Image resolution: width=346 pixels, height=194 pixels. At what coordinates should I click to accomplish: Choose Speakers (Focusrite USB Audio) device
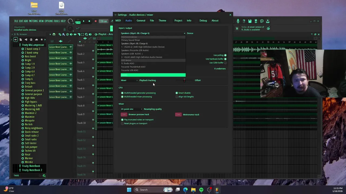click(x=153, y=50)
